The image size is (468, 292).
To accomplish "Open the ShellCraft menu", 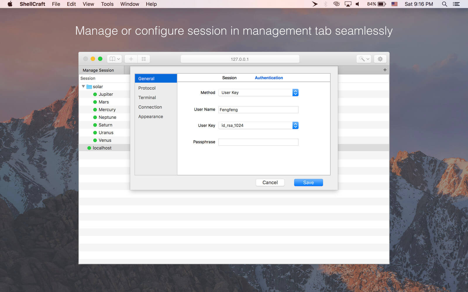I will coord(32,4).
